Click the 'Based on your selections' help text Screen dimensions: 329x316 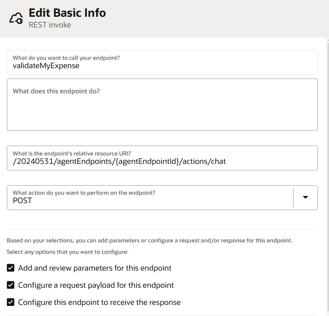point(149,241)
